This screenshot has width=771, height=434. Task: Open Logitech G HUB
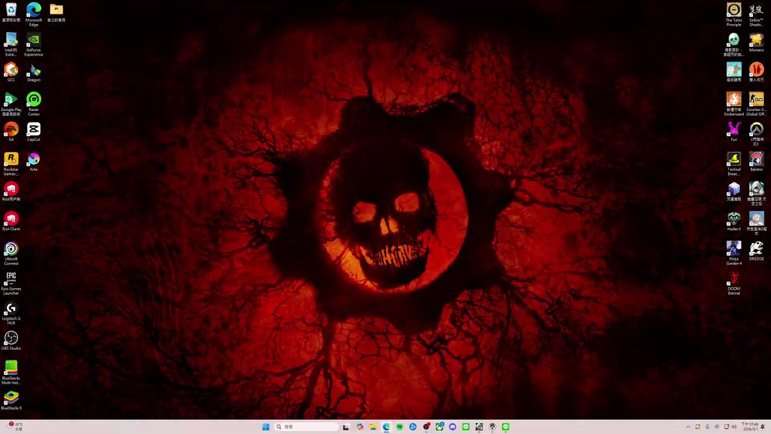pyautogui.click(x=11, y=313)
